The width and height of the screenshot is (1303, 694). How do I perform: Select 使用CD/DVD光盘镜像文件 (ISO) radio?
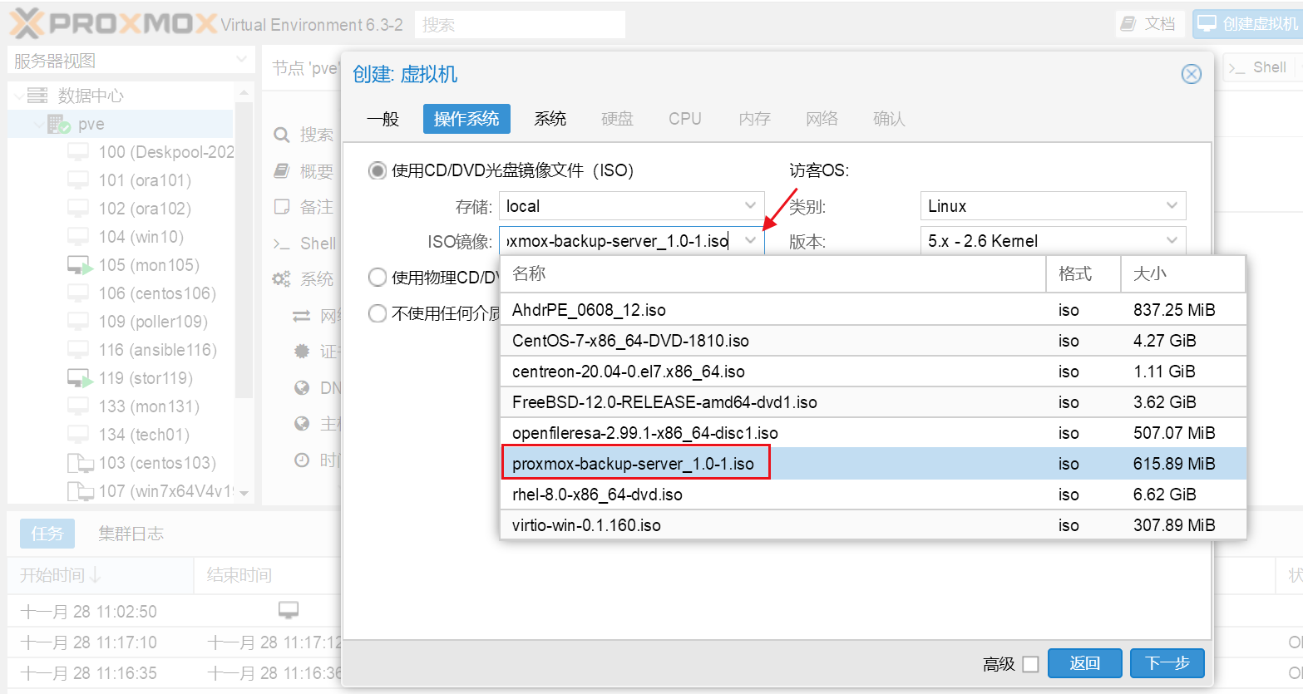point(378,170)
